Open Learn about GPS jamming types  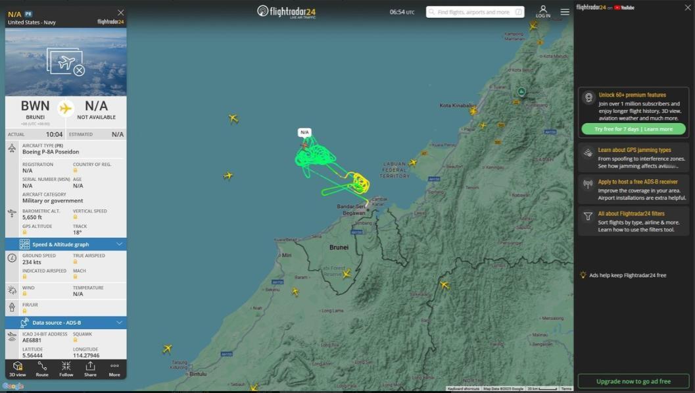pyautogui.click(x=633, y=157)
